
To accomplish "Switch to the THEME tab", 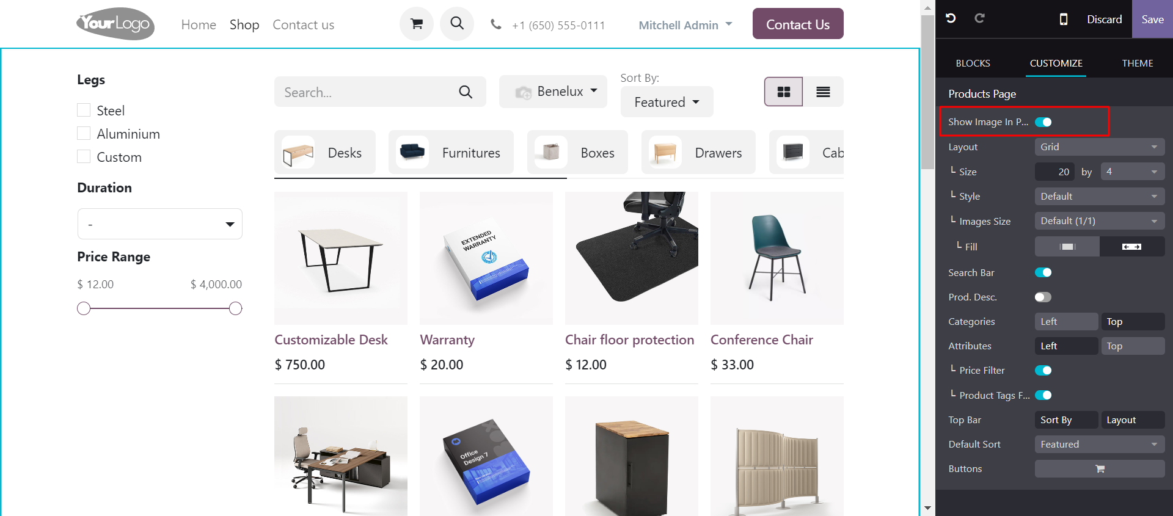I will click(1138, 64).
